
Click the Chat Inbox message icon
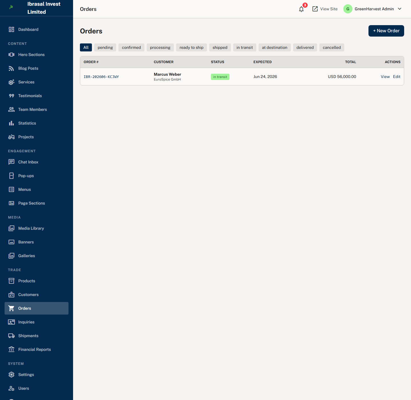[x=11, y=162]
